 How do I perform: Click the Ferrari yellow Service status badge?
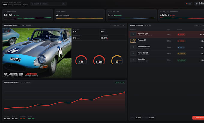click(x=182, y=54)
